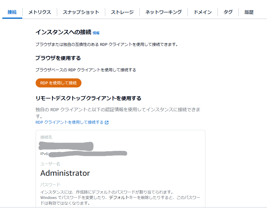Go to the ストレージ tab
This screenshot has height=208, width=267.
coord(122,12)
